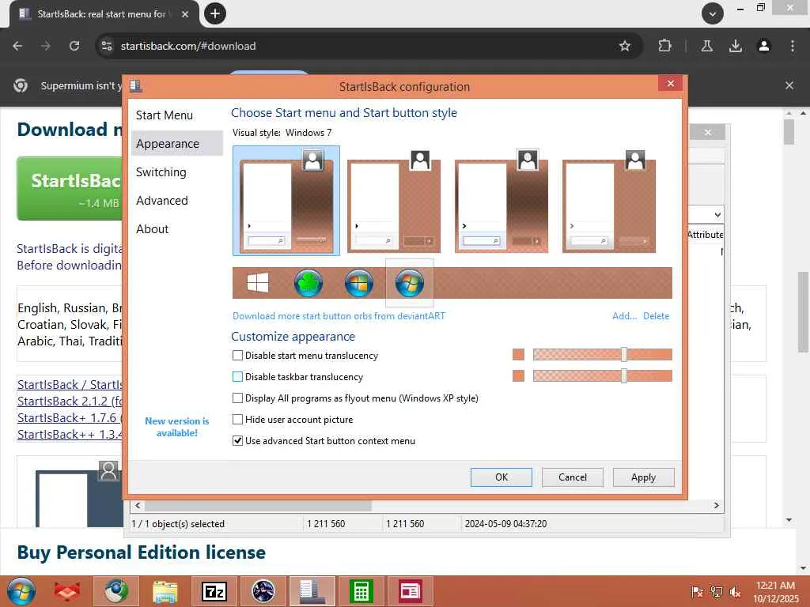Screen dimensions: 810x607
Task: Choose the green clover start orb
Action: click(308, 283)
